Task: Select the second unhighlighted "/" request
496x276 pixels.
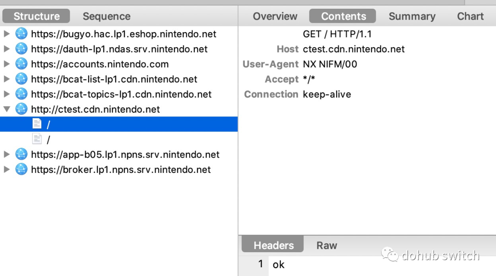Action: click(x=119, y=139)
